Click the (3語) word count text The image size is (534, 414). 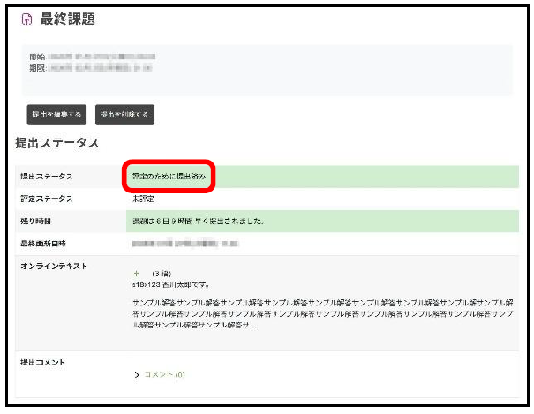coord(161,275)
